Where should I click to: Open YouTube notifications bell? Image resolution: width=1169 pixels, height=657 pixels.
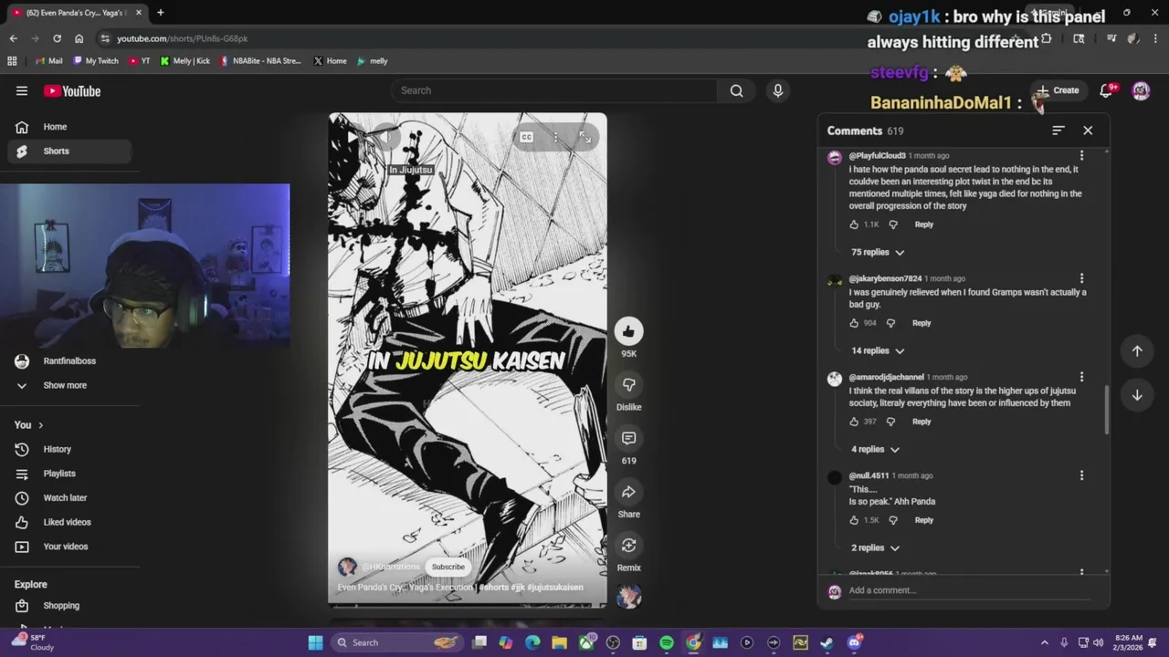[x=1106, y=90]
